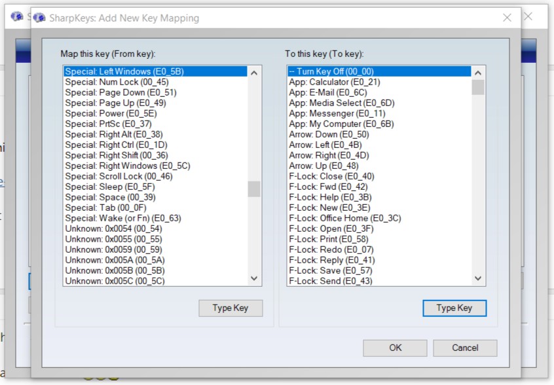Screen dimensions: 554x385
Task: Select Special: Num Lock (00_45)
Action: pos(155,82)
